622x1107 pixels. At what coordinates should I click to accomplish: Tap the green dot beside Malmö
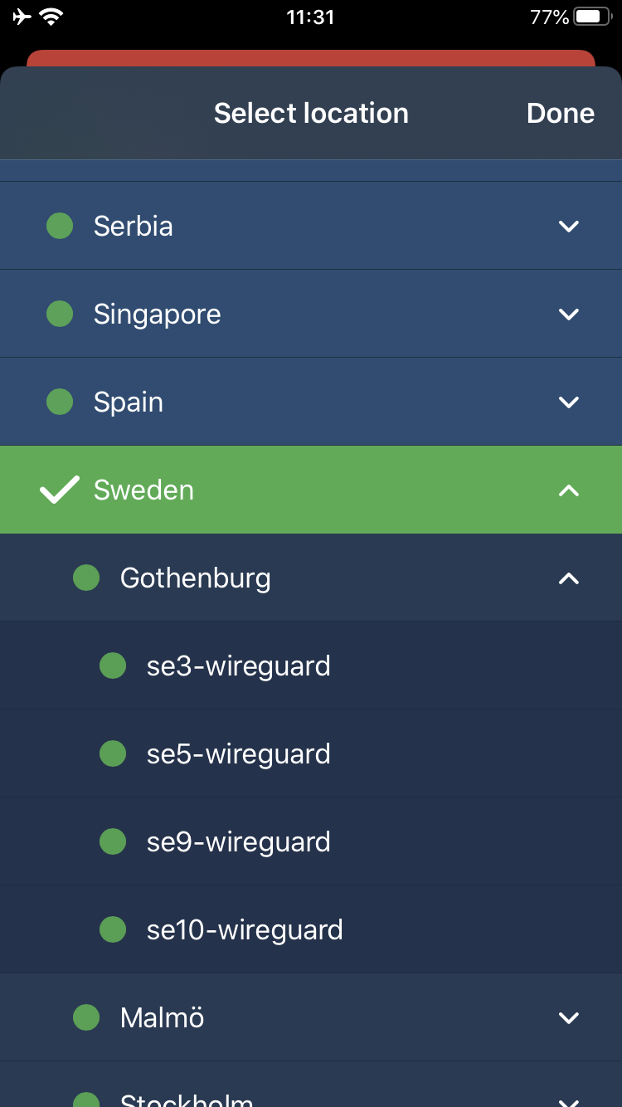coord(86,1017)
